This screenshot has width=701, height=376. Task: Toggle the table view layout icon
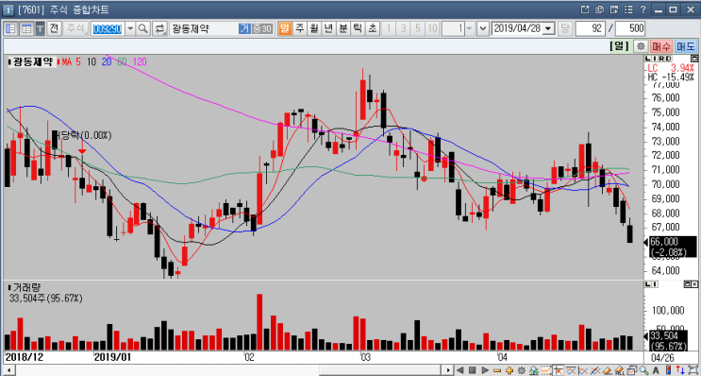(26, 29)
